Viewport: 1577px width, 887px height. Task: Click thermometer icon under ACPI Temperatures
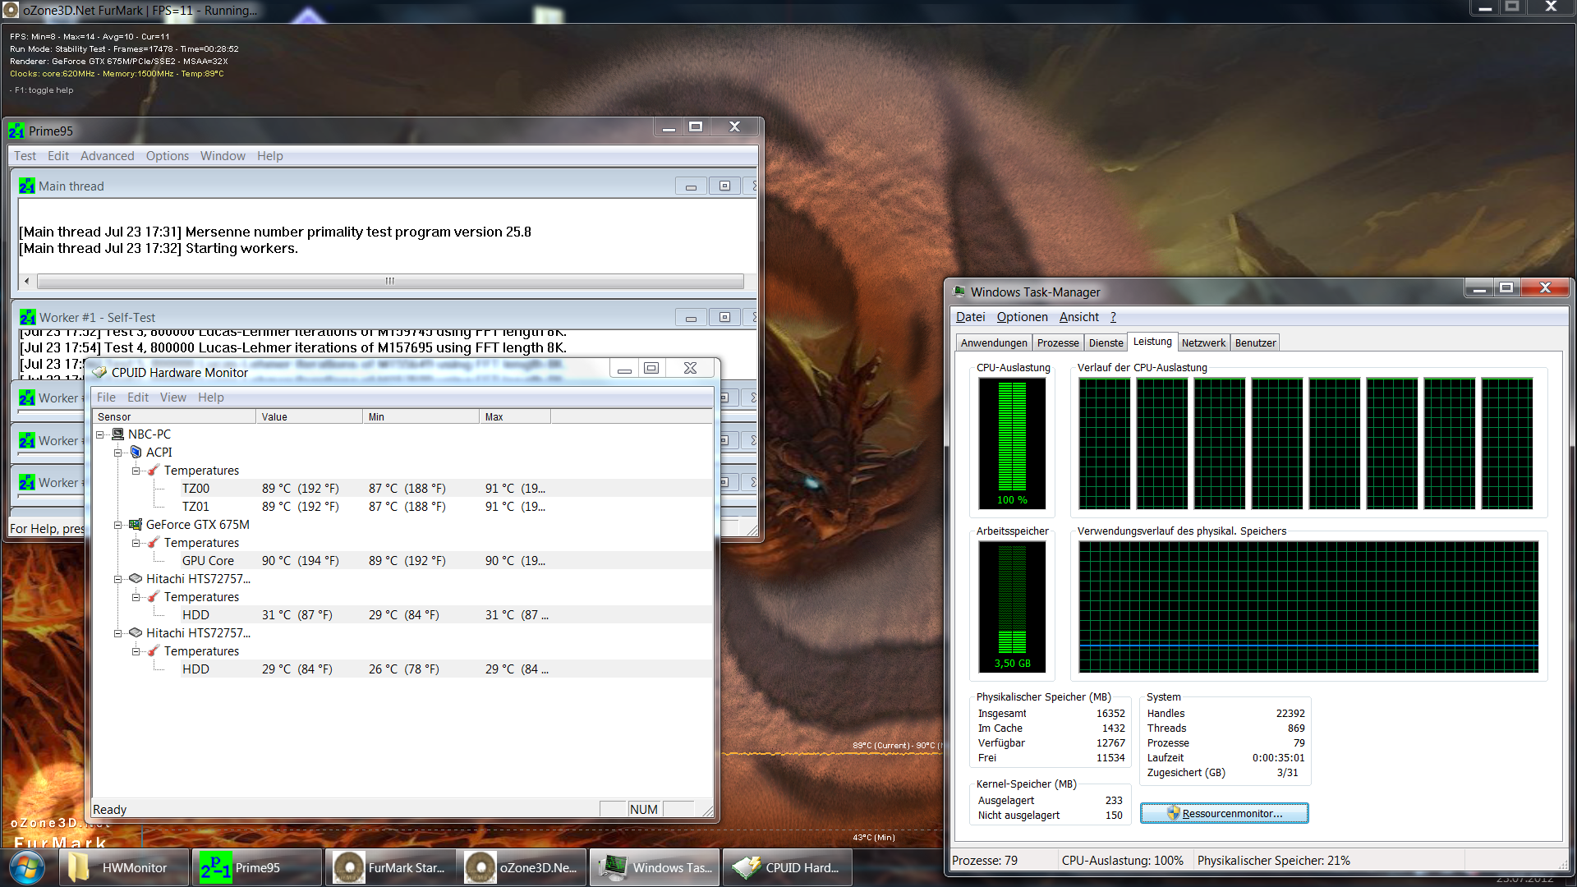point(154,471)
